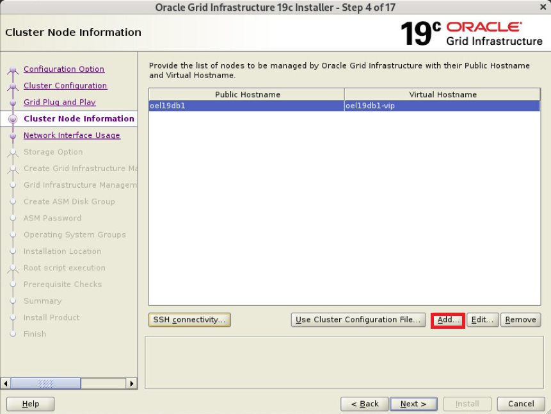This screenshot has height=414, width=551.
Task: Click step bullet icon beside Configuration Option
Action: point(13,70)
